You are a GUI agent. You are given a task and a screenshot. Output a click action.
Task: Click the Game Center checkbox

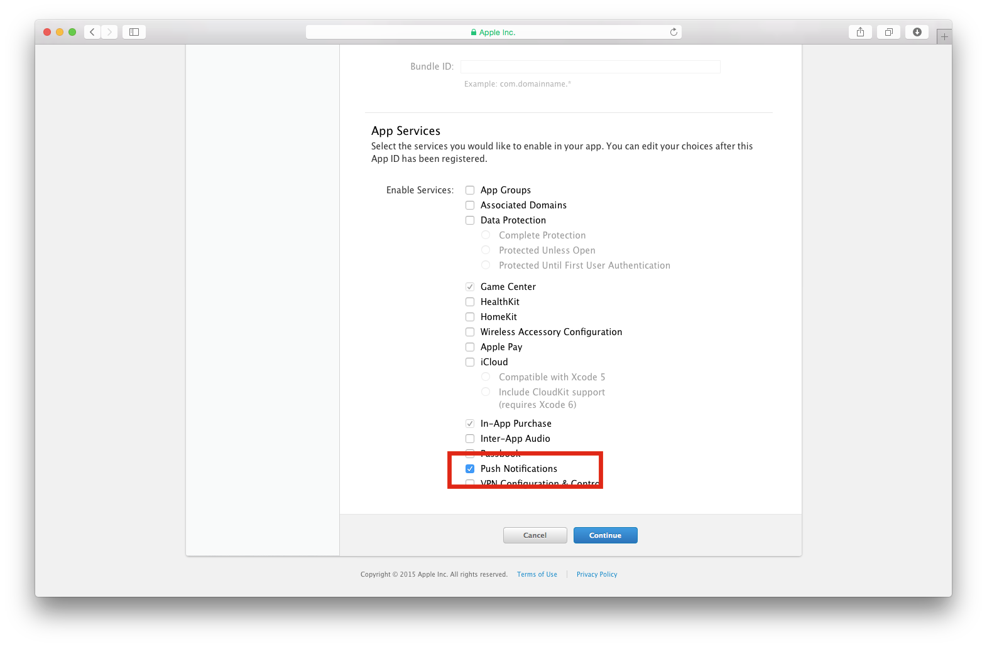point(470,287)
